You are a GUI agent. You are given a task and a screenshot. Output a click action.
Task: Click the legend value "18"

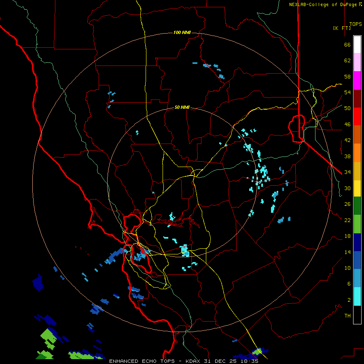point(347,236)
